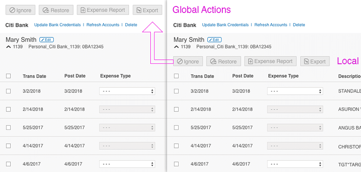Click the local Export button in right panel
Screen dimensions: 361x172
(x=315, y=61)
